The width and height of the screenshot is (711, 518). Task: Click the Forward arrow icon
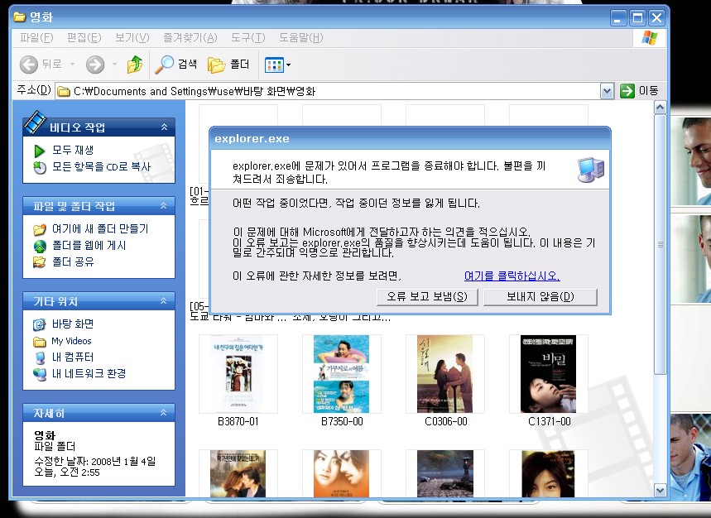tap(95, 65)
